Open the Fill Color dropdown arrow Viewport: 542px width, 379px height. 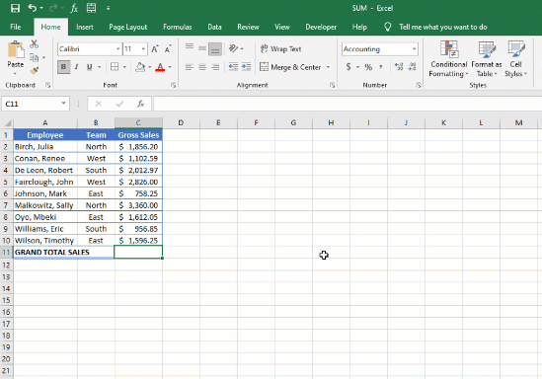coord(150,67)
